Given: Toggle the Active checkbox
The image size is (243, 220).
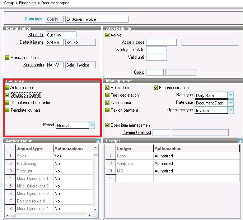Looking at the screenshot, I should [107, 35].
